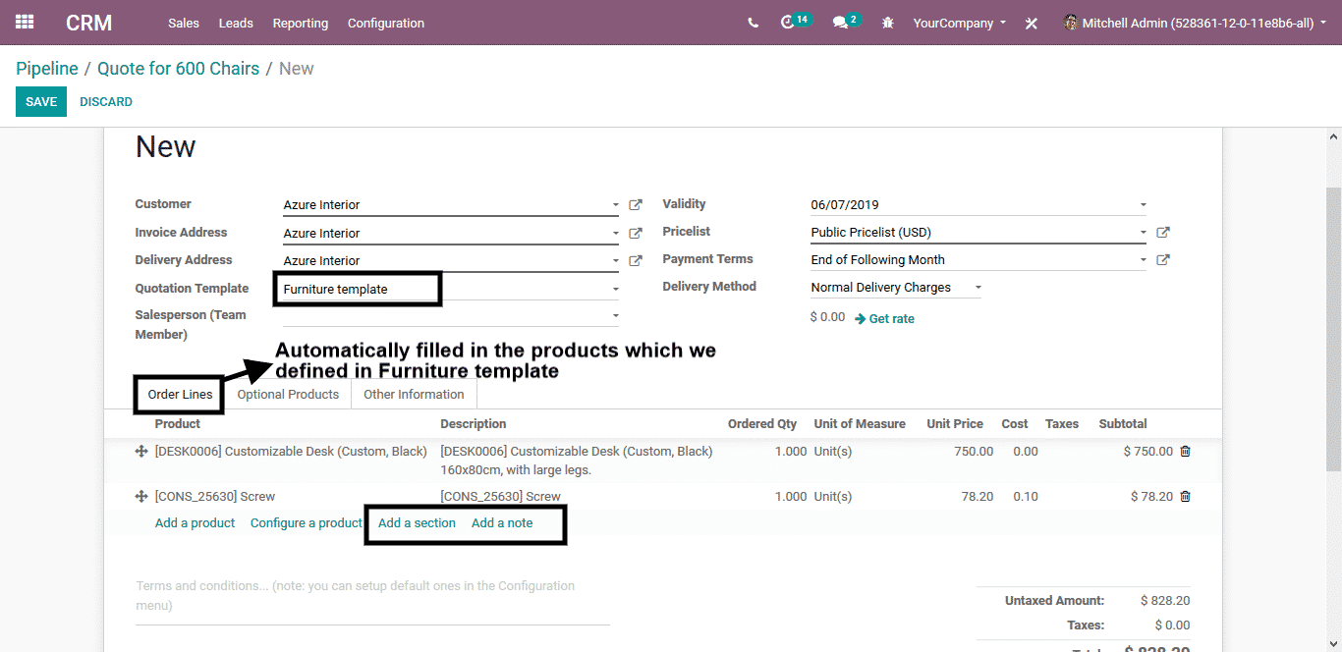Click drag handle of Screw line
The width and height of the screenshot is (1342, 652).
[141, 497]
